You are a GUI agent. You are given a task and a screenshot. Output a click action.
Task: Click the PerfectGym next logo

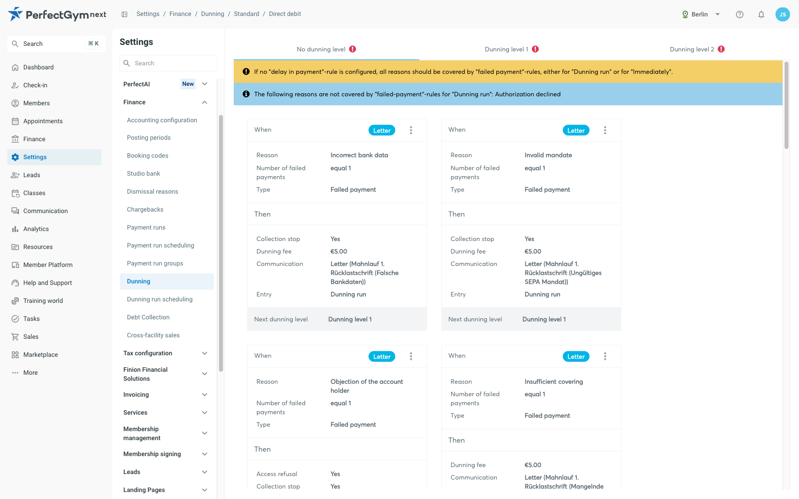[57, 14]
